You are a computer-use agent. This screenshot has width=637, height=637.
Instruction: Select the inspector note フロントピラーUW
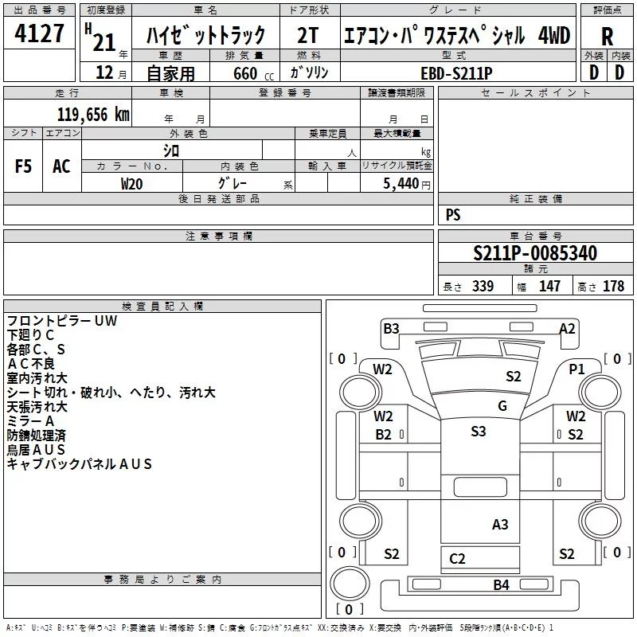(62, 321)
